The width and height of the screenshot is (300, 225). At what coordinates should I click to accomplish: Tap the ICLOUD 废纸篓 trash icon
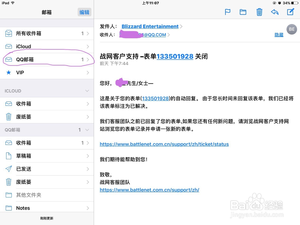(9, 117)
